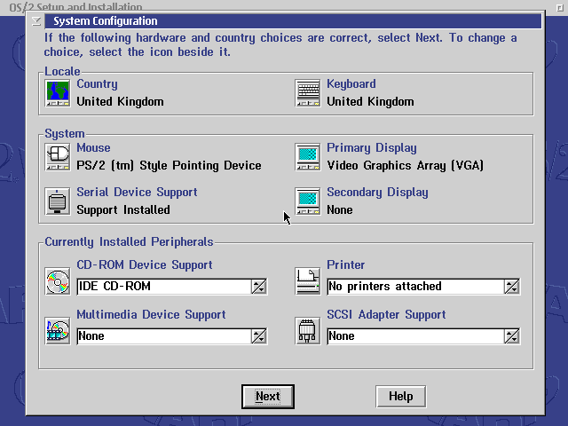Open the Keyboard layout icon
Viewport: 568px width, 426px height.
coord(308,93)
